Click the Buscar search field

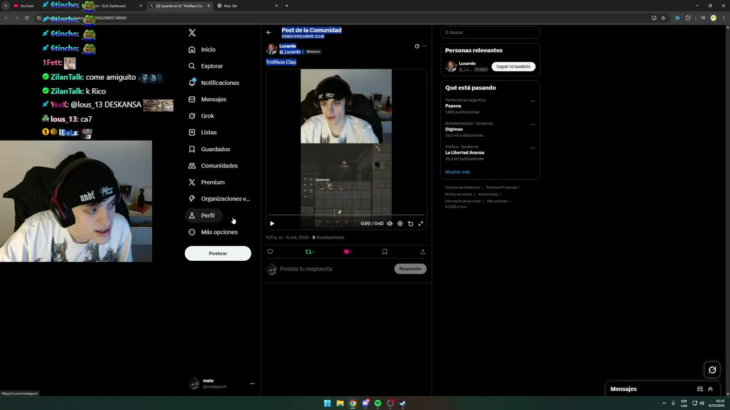[x=490, y=32]
